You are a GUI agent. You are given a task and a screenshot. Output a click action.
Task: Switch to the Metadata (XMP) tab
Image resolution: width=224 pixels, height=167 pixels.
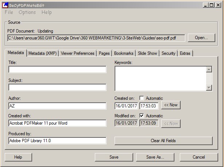43,53
